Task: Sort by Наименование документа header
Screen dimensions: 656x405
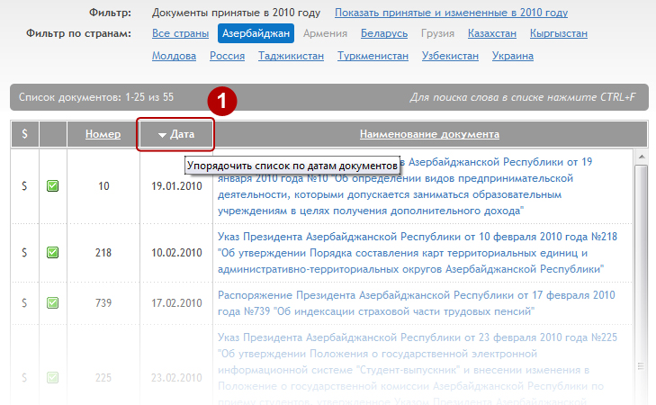Action: coord(429,134)
